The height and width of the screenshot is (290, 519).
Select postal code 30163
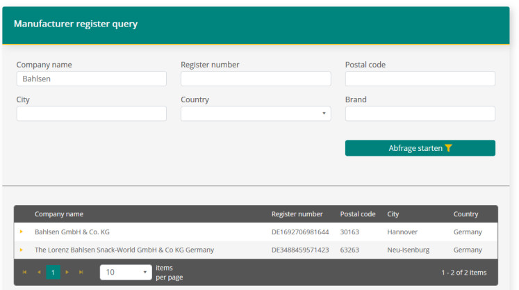(349, 232)
